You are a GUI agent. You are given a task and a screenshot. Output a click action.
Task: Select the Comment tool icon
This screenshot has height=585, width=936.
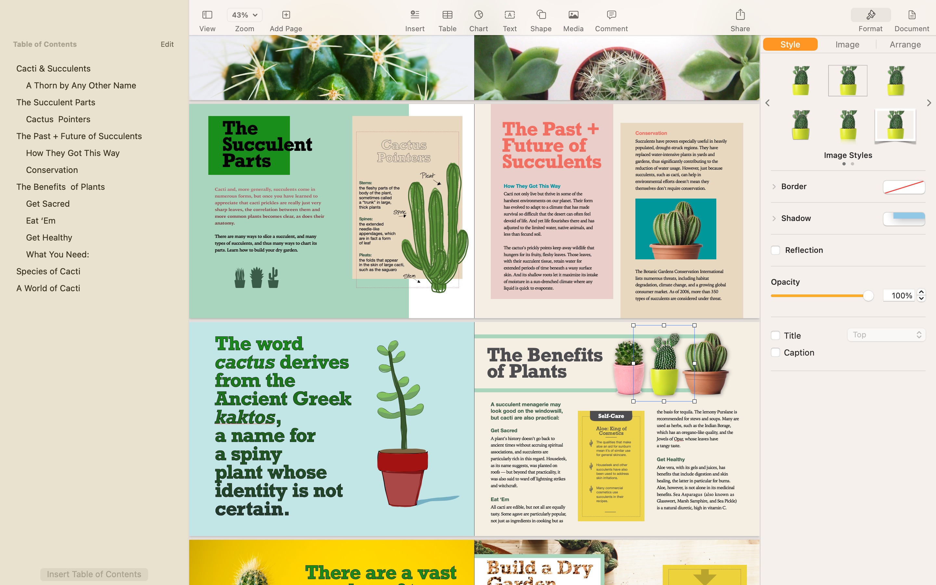pyautogui.click(x=611, y=15)
